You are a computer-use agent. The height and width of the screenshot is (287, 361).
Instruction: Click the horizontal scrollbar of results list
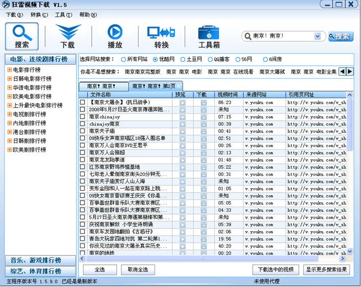click(202, 259)
